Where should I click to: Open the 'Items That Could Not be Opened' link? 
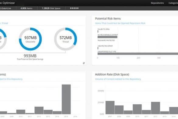coord(120,23)
